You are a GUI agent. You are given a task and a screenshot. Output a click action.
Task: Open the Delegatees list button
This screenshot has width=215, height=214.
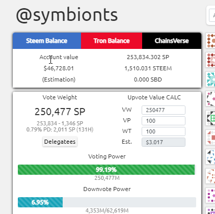tap(60, 142)
